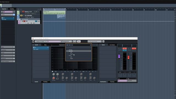Select Left under MASTER bus
Viewport: 176px width, 99px height.
(x=71, y=53)
